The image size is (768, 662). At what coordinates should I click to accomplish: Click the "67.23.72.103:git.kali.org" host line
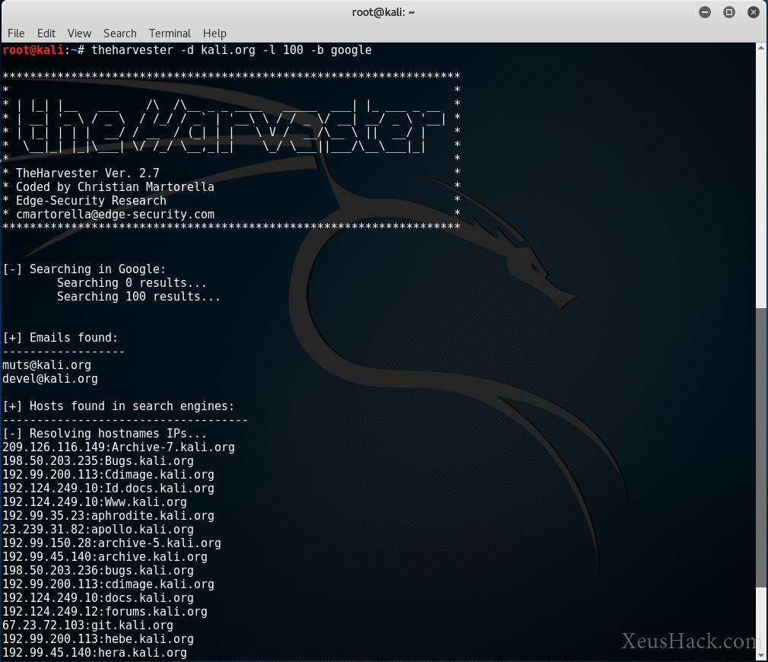(87, 625)
